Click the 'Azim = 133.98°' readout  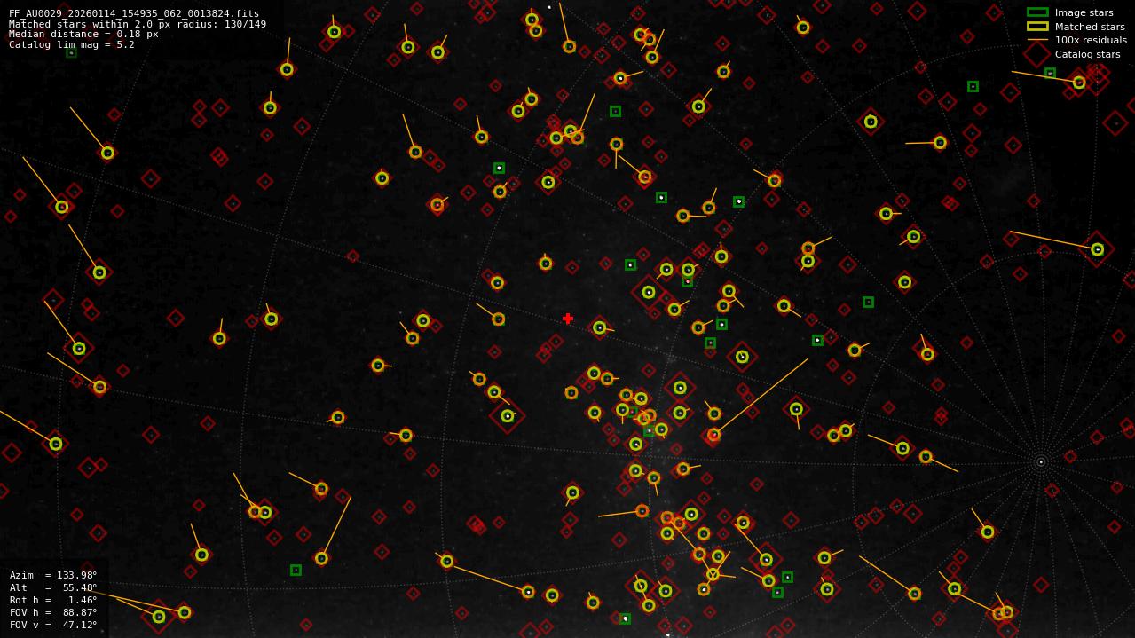[53, 575]
